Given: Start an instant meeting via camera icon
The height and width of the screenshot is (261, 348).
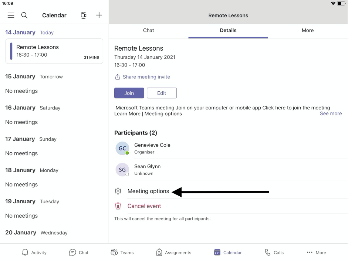Looking at the screenshot, I should (x=84, y=15).
